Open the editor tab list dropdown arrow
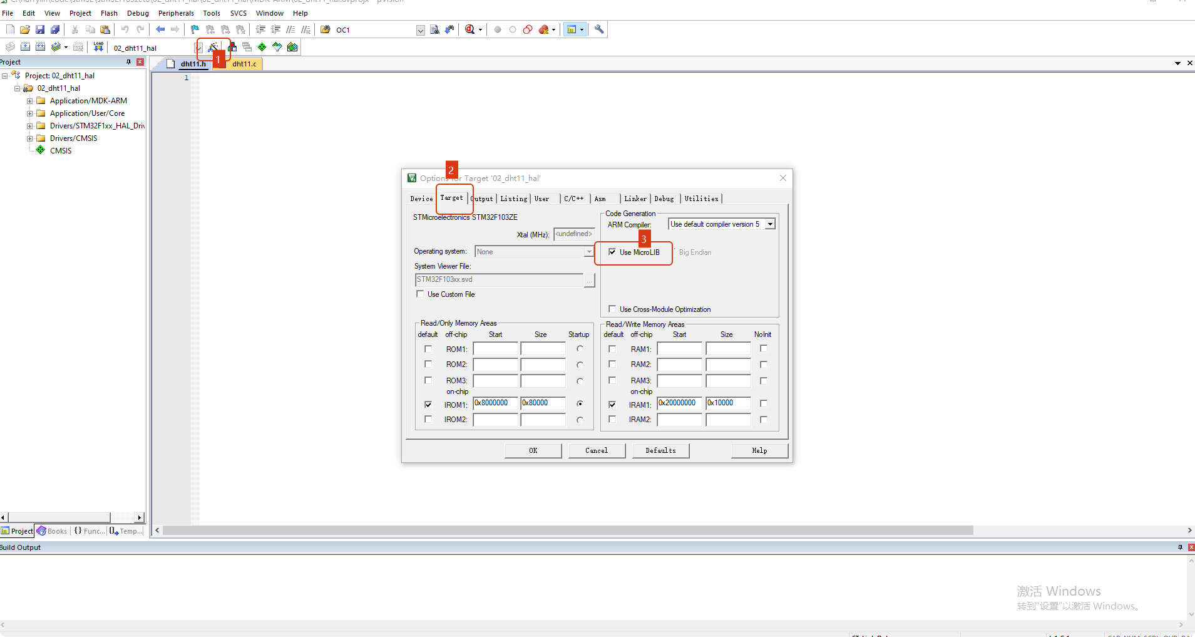1195x637 pixels. [1177, 63]
